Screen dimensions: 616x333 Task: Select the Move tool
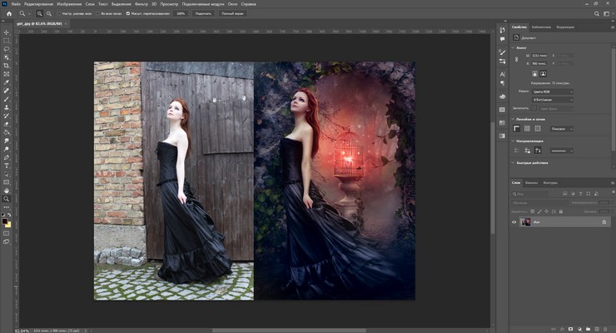pyautogui.click(x=7, y=31)
